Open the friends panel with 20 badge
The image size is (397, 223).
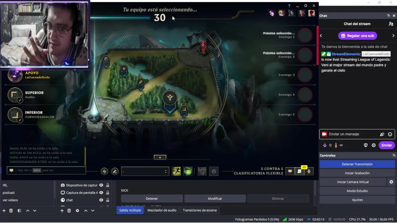tap(300, 171)
